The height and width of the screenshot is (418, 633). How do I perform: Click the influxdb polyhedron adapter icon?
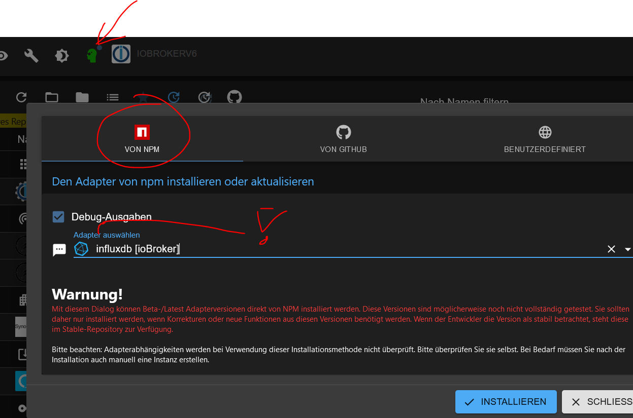81,249
